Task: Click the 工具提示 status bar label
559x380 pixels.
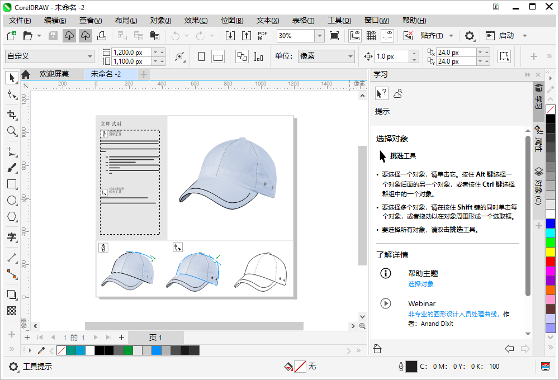Action: click(37, 367)
